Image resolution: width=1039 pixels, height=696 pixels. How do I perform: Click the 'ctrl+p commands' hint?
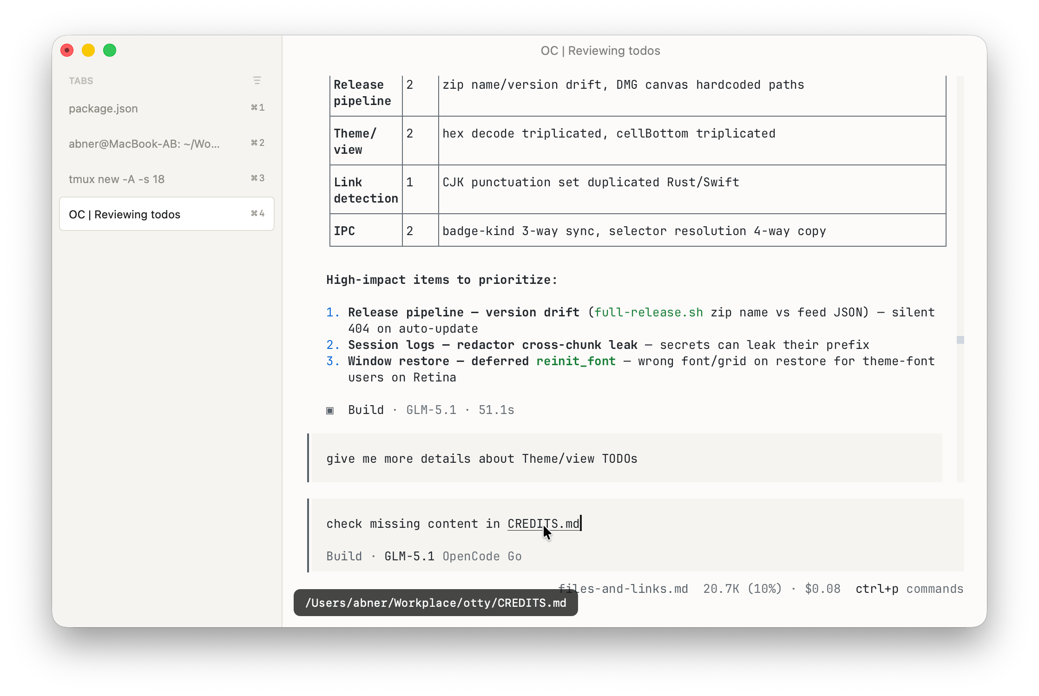[x=909, y=589]
